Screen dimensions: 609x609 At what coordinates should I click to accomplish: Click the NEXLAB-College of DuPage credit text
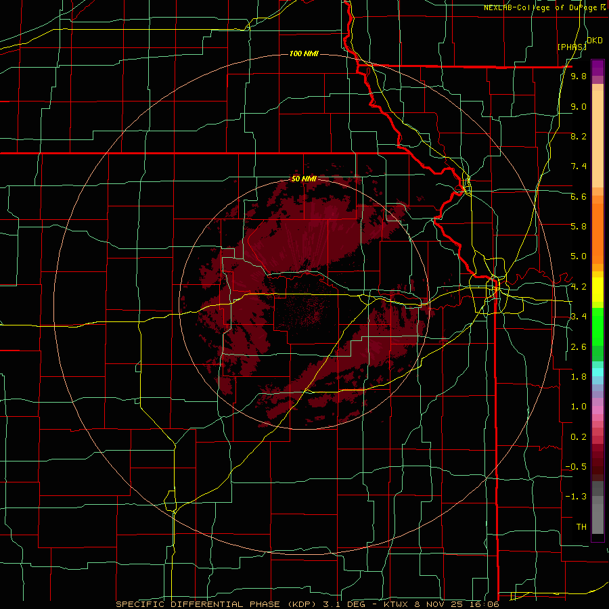click(x=545, y=7)
